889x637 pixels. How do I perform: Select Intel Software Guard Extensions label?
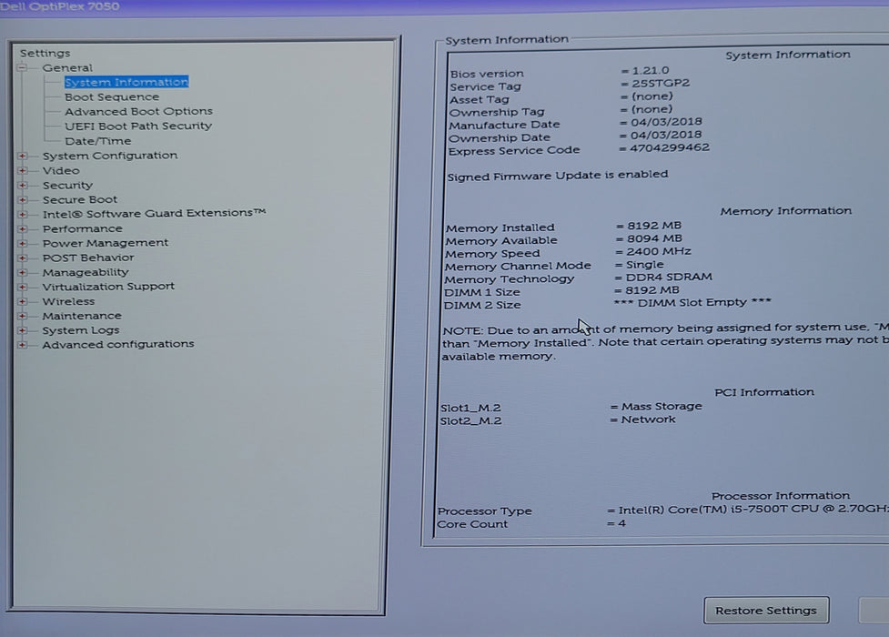154,213
